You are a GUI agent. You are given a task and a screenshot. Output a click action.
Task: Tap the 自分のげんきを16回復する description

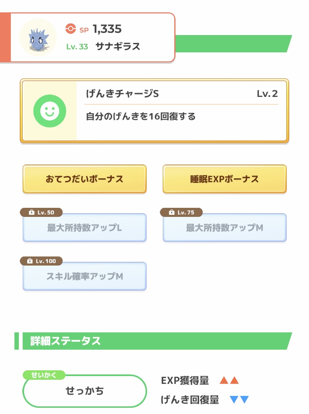[x=140, y=116]
